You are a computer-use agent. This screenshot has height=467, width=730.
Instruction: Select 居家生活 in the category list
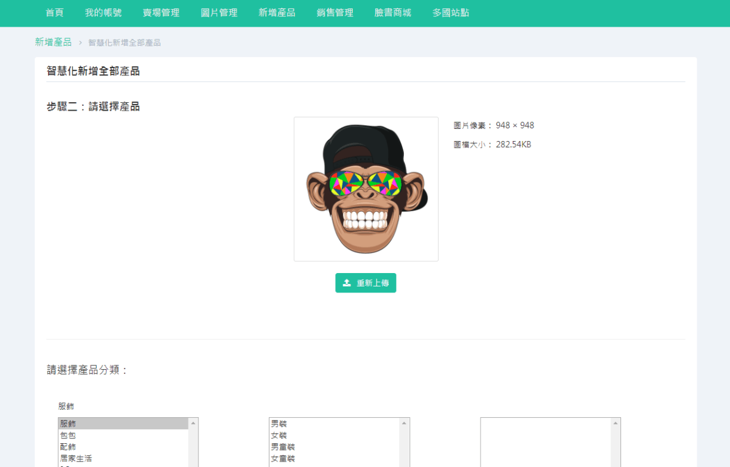(91, 458)
